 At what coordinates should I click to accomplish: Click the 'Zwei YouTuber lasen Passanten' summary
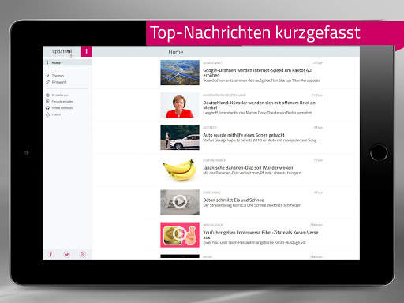click(254, 242)
